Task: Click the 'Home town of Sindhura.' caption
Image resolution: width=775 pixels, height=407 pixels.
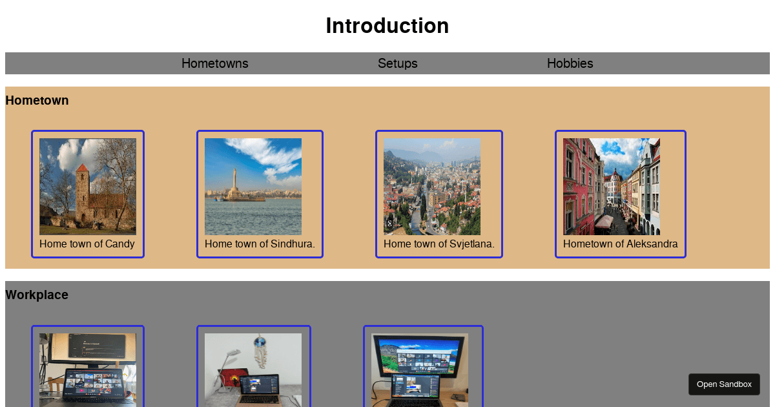Action: 260,244
